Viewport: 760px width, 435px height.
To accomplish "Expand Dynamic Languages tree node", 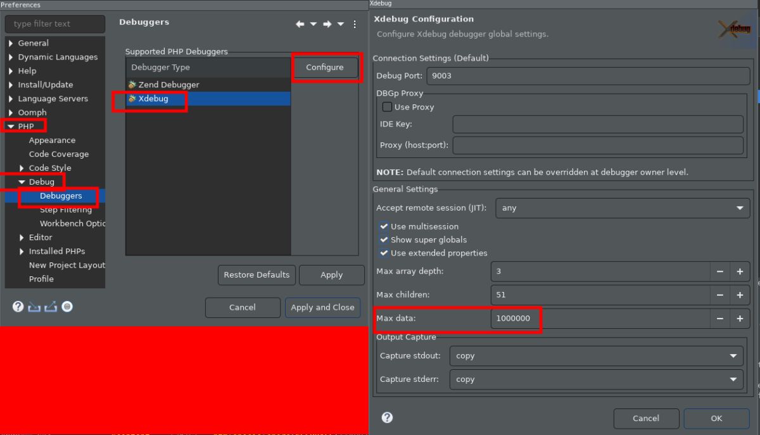I will pyautogui.click(x=11, y=57).
